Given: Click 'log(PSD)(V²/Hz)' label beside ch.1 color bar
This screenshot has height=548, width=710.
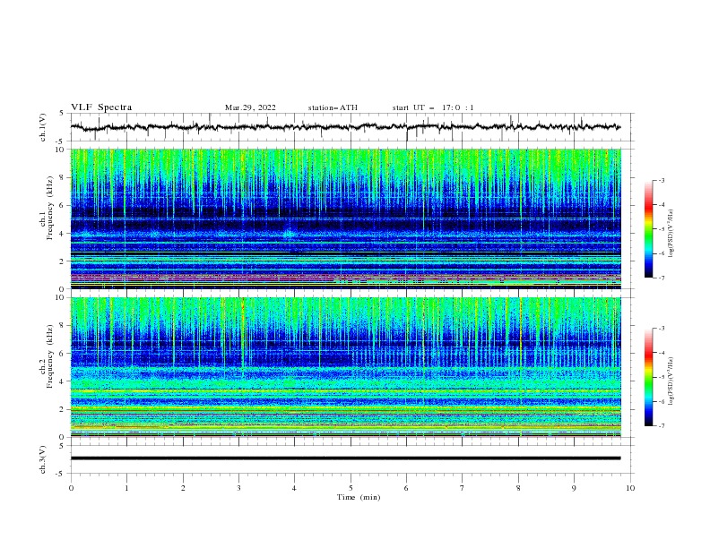Looking at the screenshot, I should [x=671, y=234].
